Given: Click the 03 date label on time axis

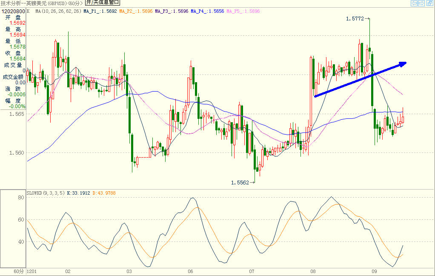Looking at the screenshot, I should point(129,271).
